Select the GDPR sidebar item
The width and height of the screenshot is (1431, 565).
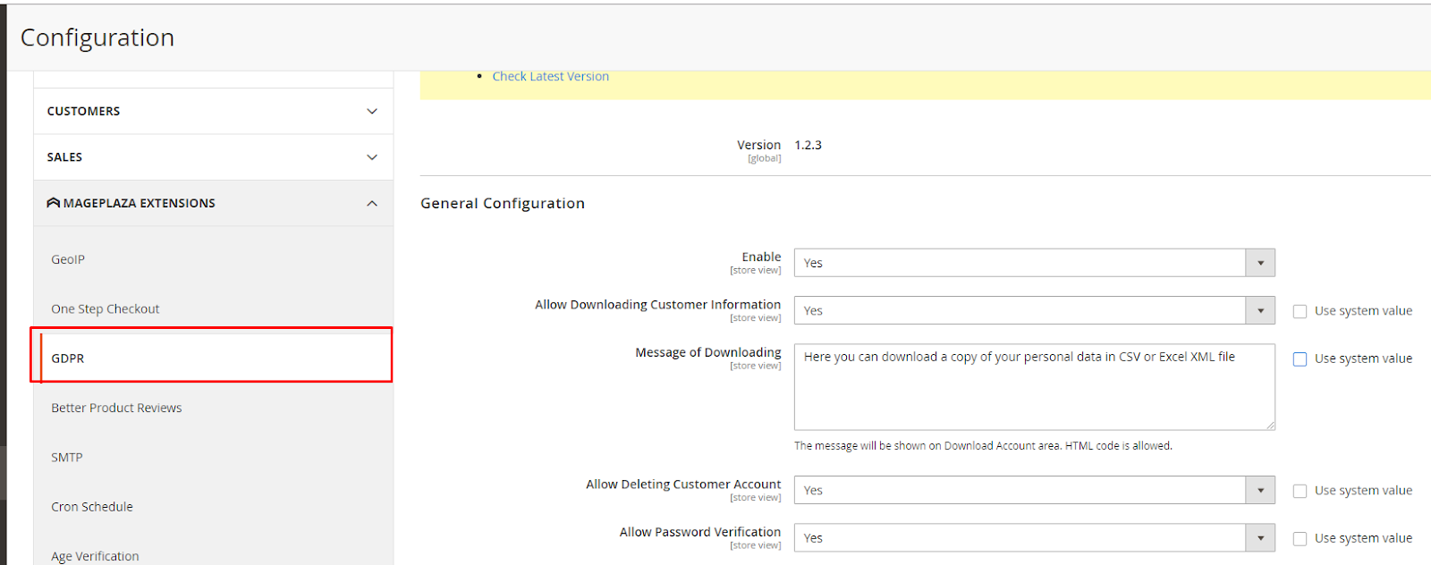click(x=68, y=358)
